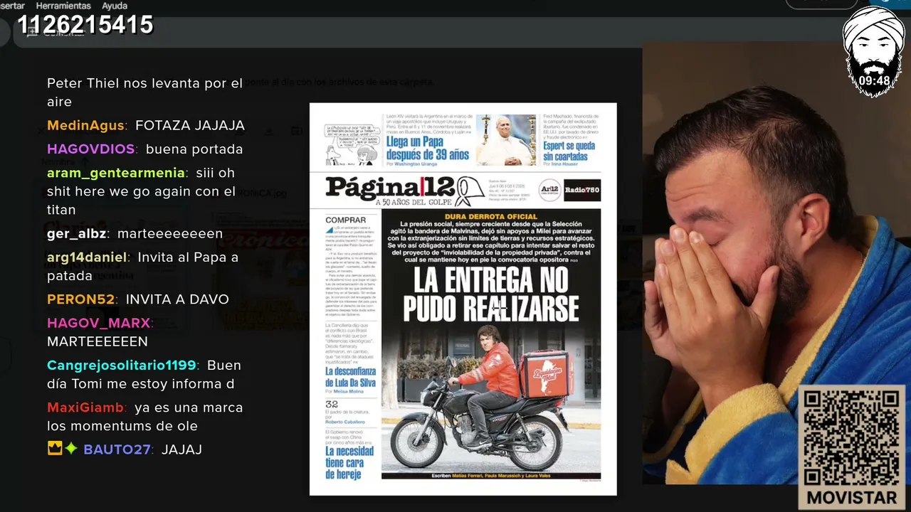Click chat username Cangrejosolitario1199
Viewport: 911px width, 512px height.
(121, 366)
